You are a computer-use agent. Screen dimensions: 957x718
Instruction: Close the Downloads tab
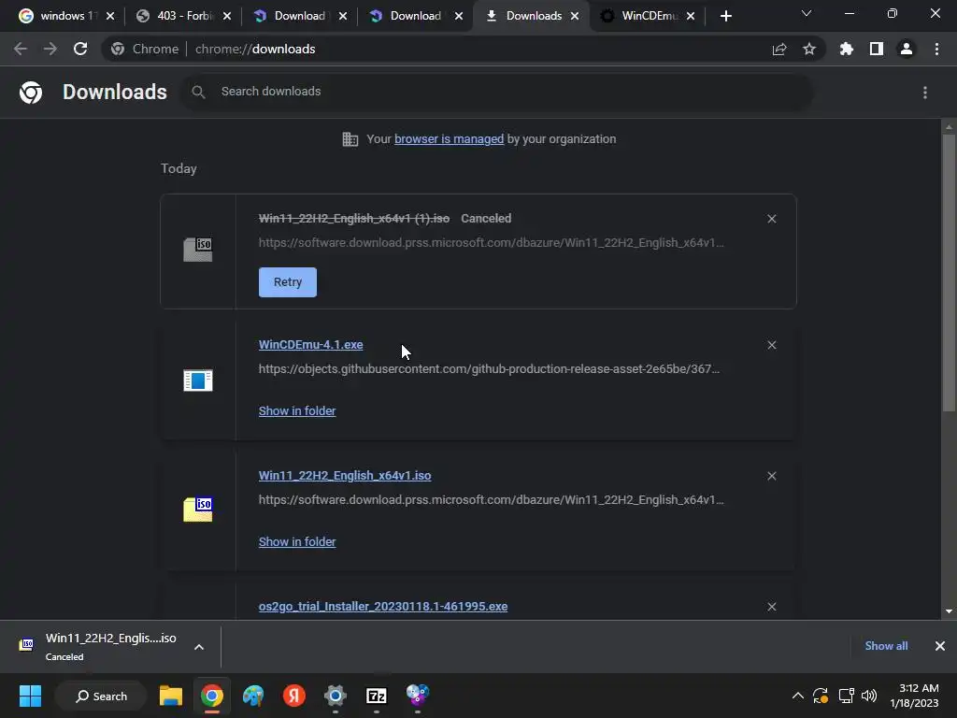(575, 17)
